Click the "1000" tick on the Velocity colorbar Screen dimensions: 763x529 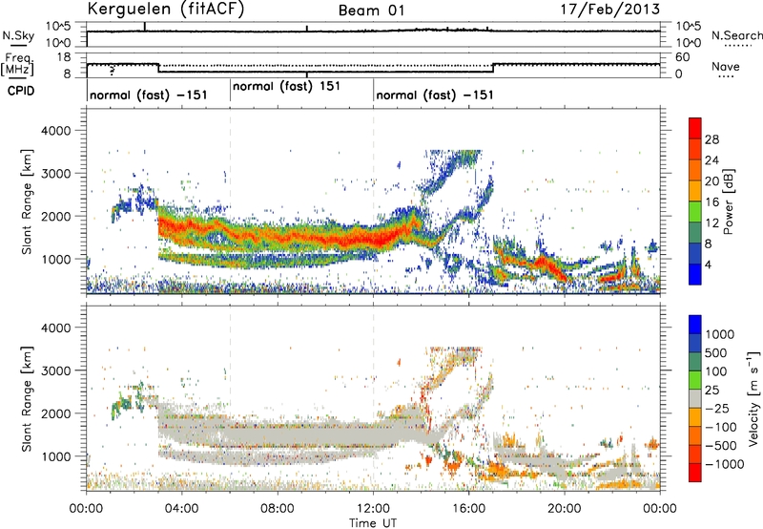point(720,334)
